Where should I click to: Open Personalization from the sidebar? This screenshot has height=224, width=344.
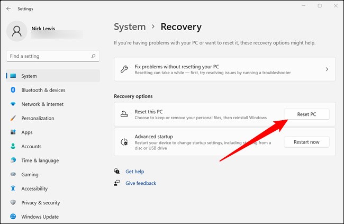(x=38, y=118)
